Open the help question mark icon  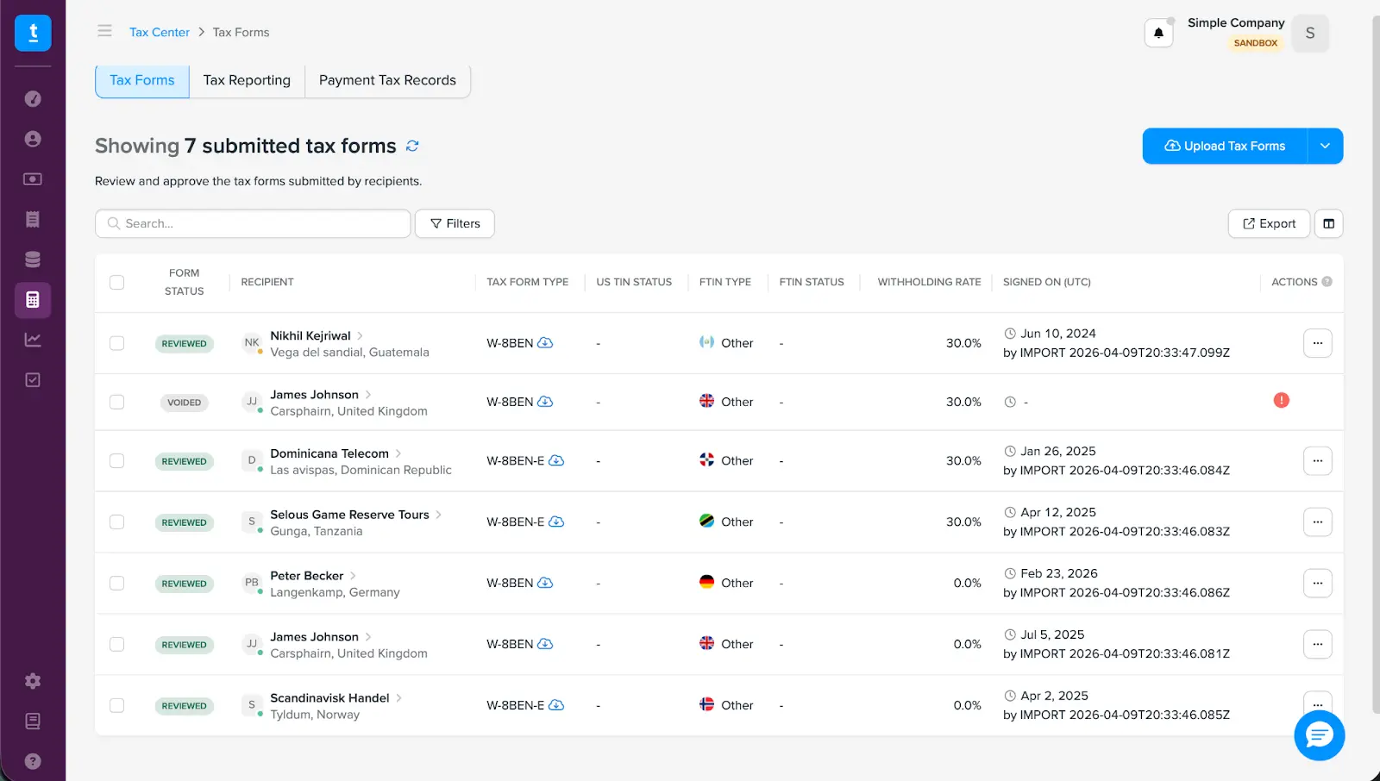(33, 761)
